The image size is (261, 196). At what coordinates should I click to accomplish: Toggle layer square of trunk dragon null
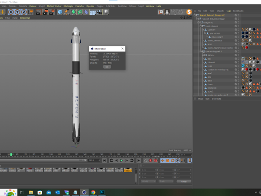[x=236, y=26]
